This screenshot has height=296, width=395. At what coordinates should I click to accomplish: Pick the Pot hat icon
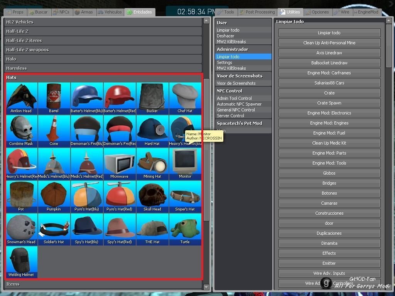22,197
